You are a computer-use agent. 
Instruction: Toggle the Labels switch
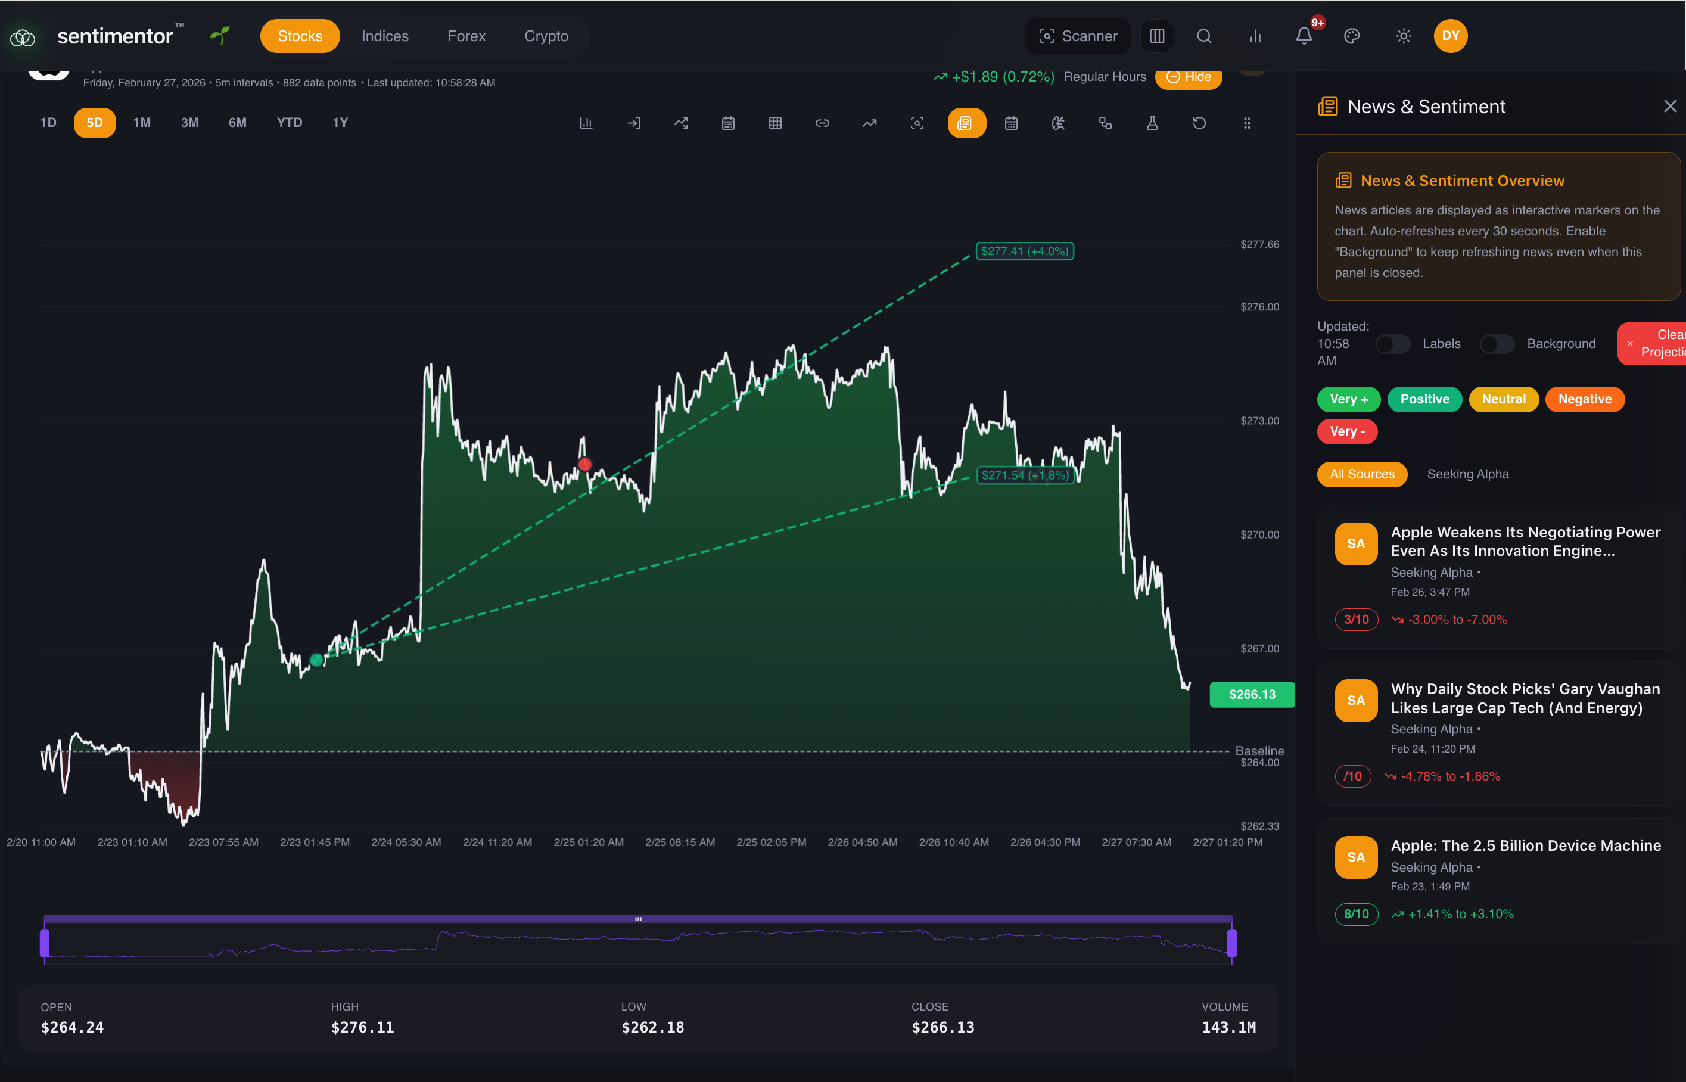click(1392, 344)
